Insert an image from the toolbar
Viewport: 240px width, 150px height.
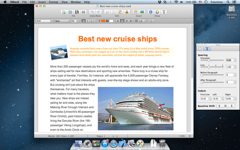pos(142,12)
